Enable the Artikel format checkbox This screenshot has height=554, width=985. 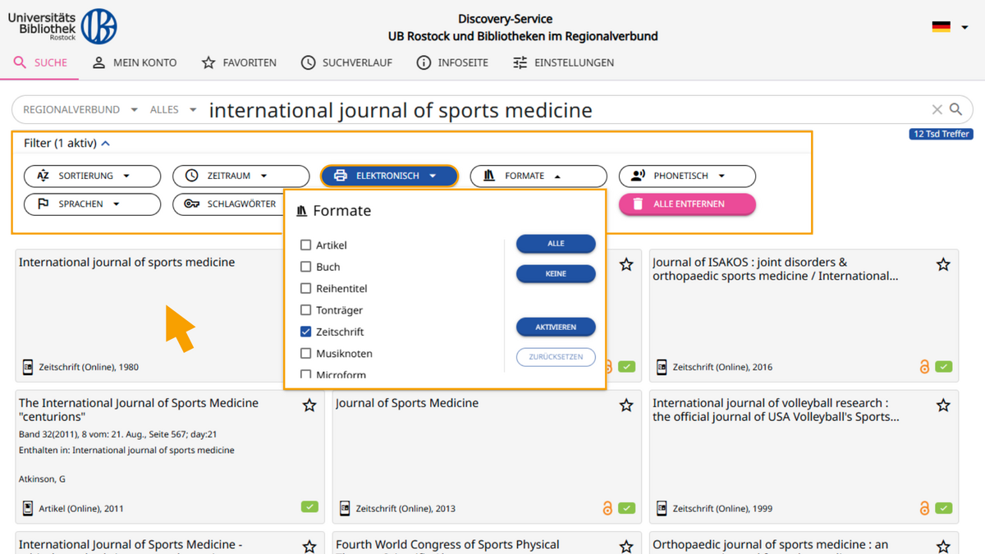306,245
